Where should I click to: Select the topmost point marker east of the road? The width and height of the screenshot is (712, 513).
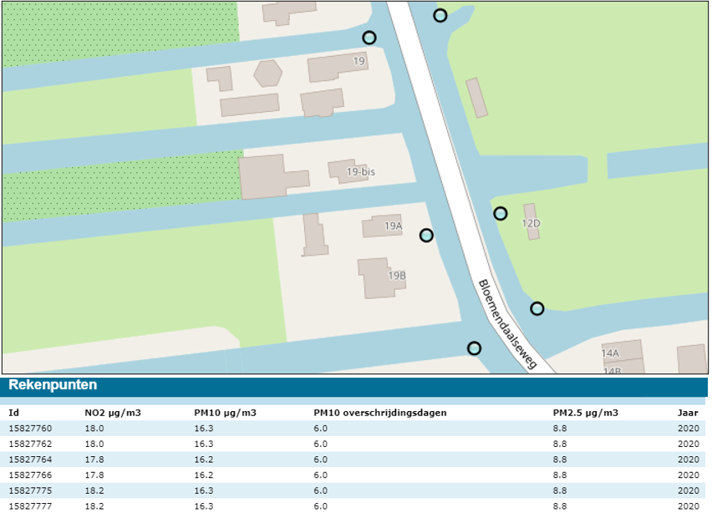pos(440,15)
